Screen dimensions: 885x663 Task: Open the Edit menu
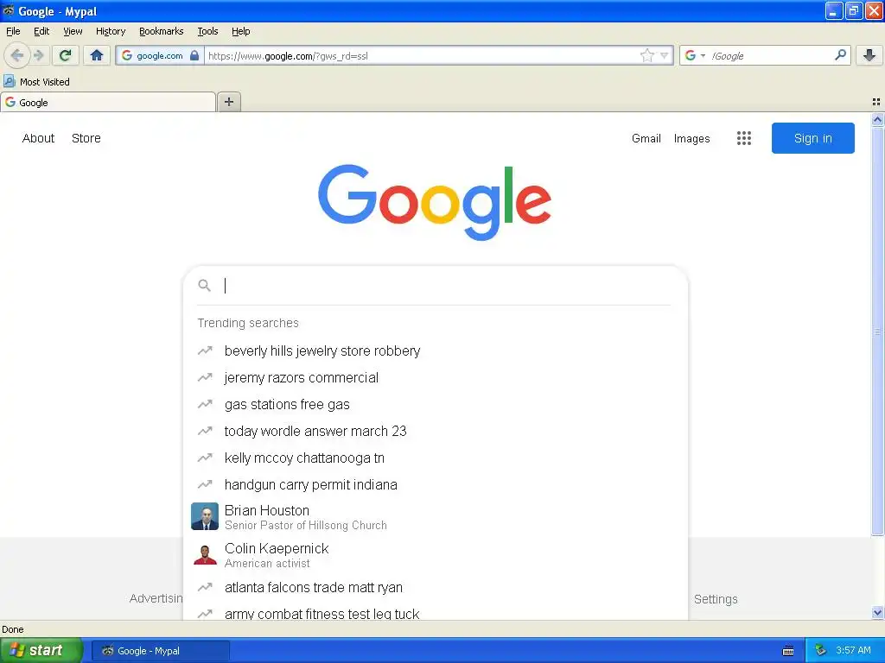(x=41, y=31)
